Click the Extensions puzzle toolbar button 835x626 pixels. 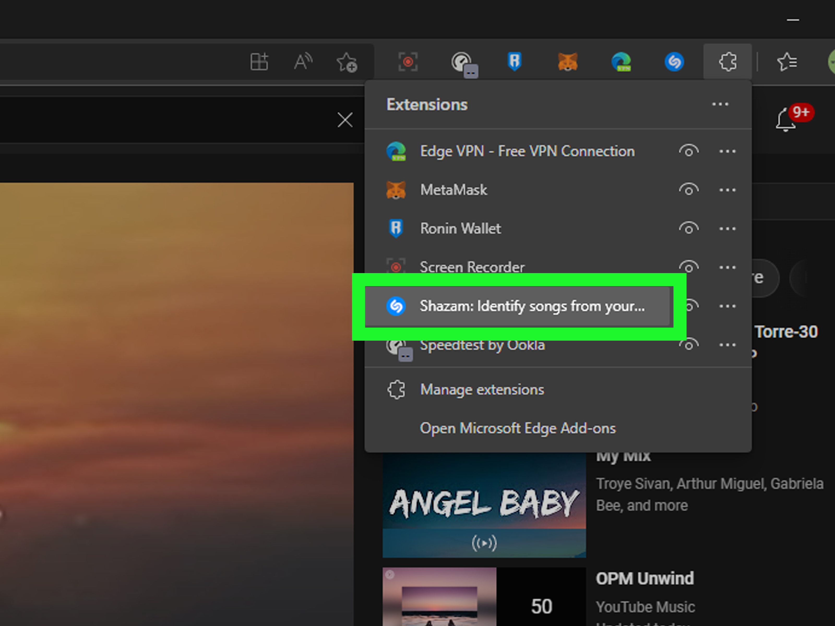[727, 62]
